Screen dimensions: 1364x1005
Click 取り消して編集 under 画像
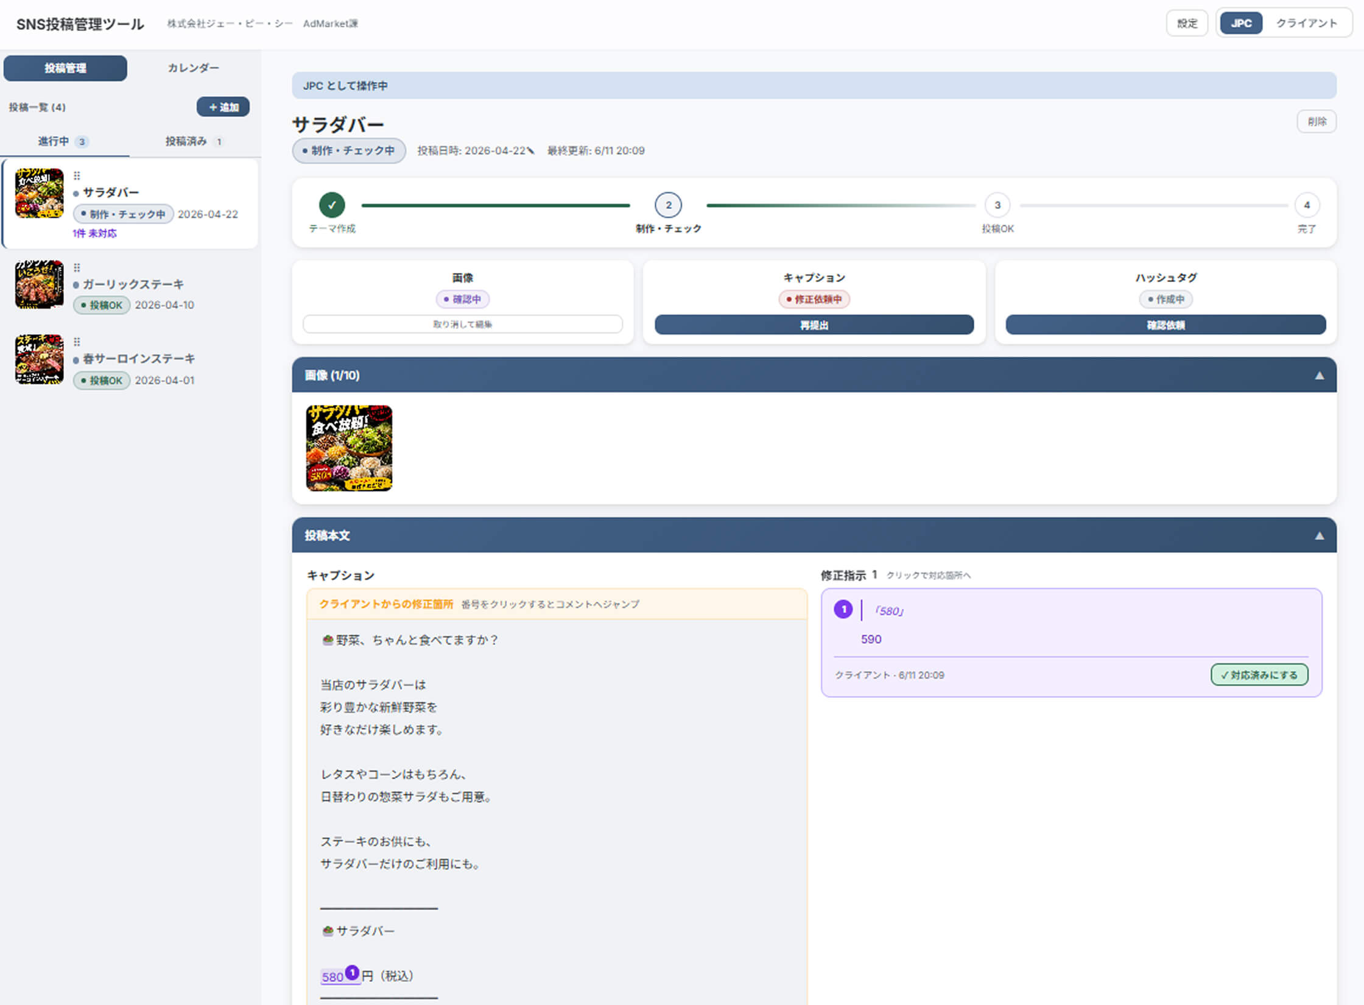[x=463, y=324]
